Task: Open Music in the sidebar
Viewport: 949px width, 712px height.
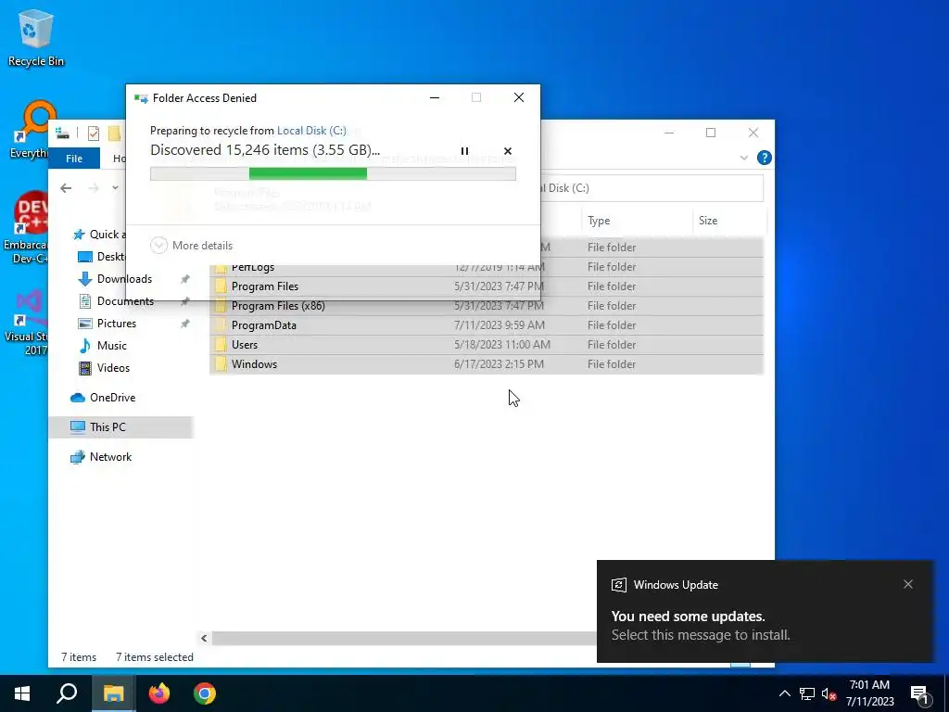Action: click(111, 346)
